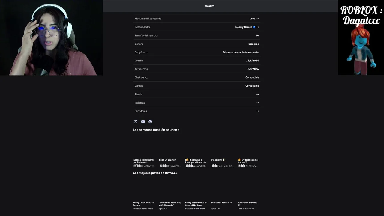The height and width of the screenshot is (216, 384).
Task: Open first Funky Disco Beats 15 Second track
Action: 144,204
